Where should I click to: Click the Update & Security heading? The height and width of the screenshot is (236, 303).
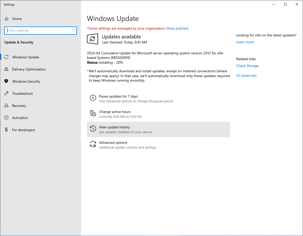coord(19,42)
